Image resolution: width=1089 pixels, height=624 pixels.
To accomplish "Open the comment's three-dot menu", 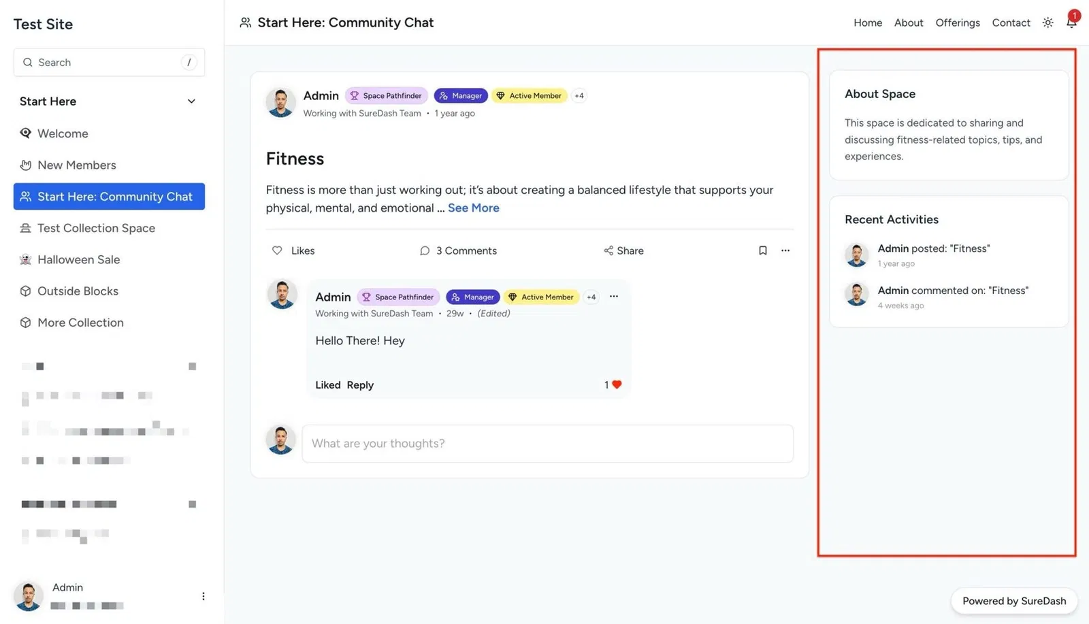I will [613, 296].
